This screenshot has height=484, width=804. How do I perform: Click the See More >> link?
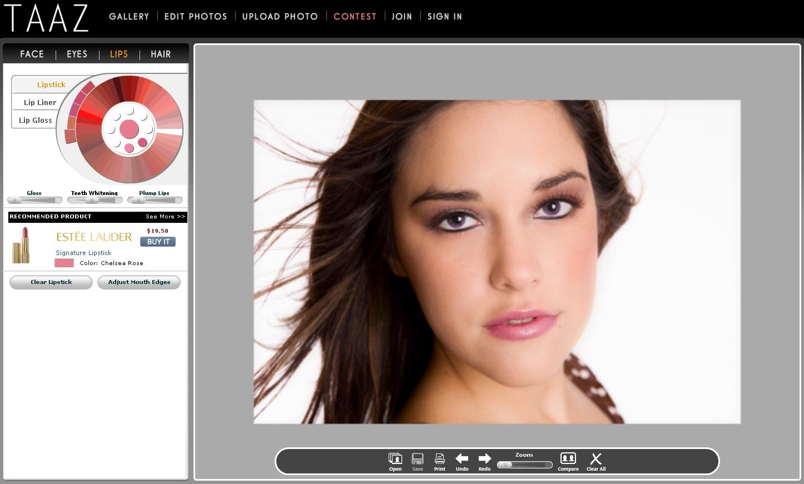coord(165,217)
